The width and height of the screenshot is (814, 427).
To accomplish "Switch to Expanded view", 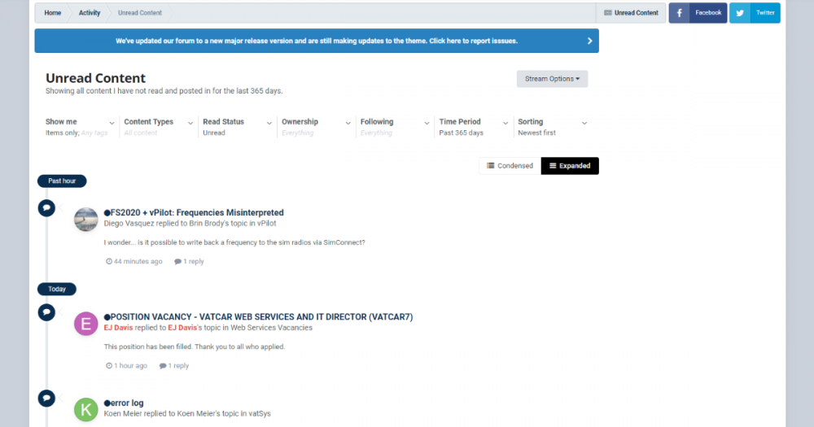I will pos(570,166).
